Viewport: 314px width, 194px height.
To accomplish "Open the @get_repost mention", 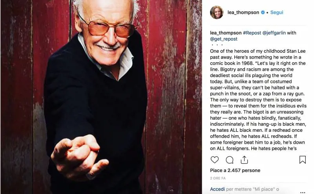I will [223, 39].
